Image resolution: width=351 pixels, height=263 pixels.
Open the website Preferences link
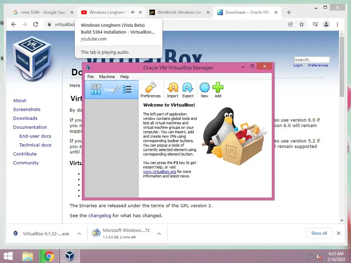pyautogui.click(x=318, y=65)
